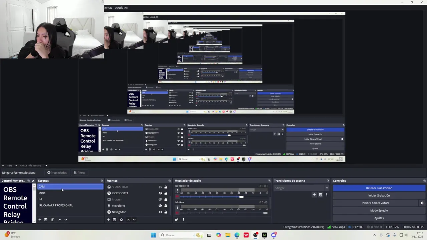Open the Ayuda (H) menu

pyautogui.click(x=121, y=8)
